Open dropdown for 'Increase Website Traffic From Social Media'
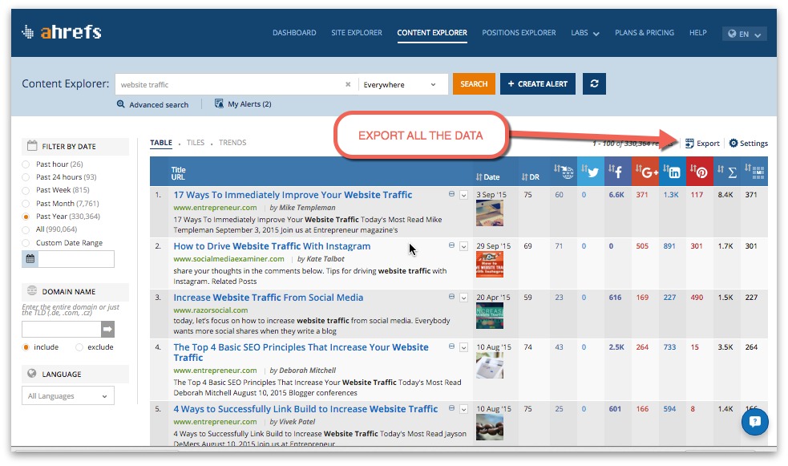Screen dimensions: 788x466 click(464, 298)
